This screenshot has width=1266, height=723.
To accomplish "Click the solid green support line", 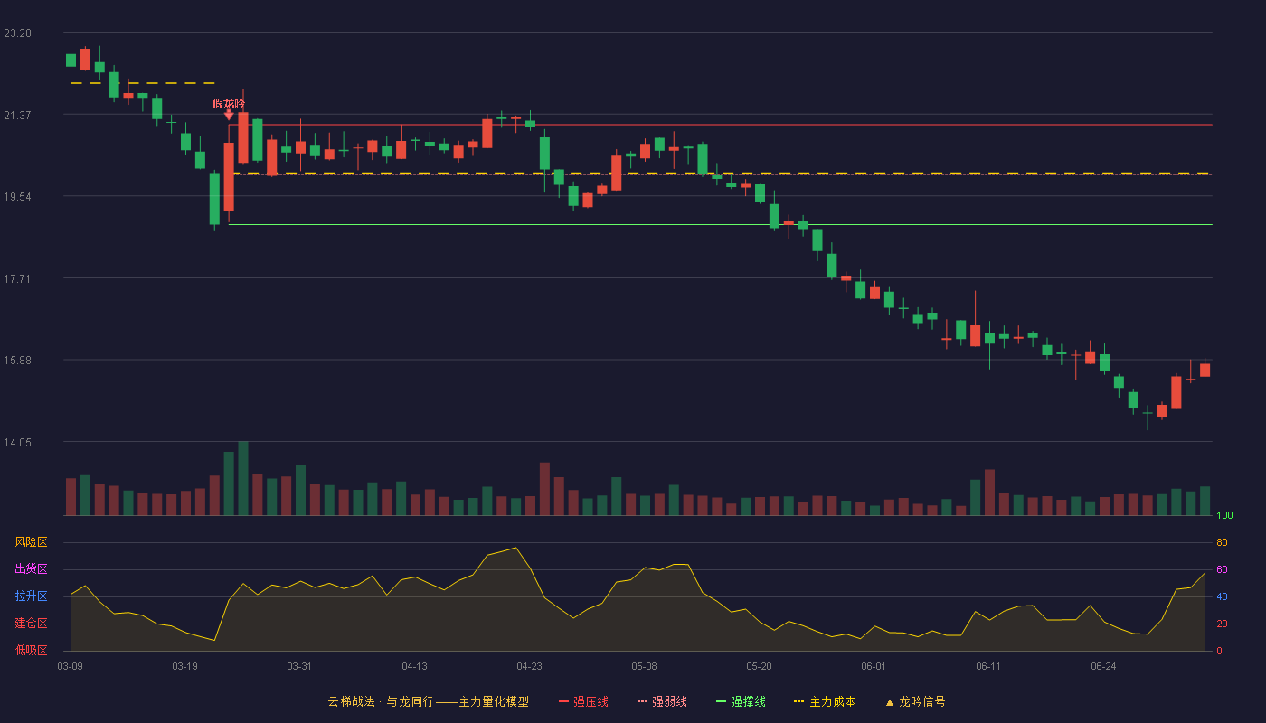I will [x=720, y=224].
